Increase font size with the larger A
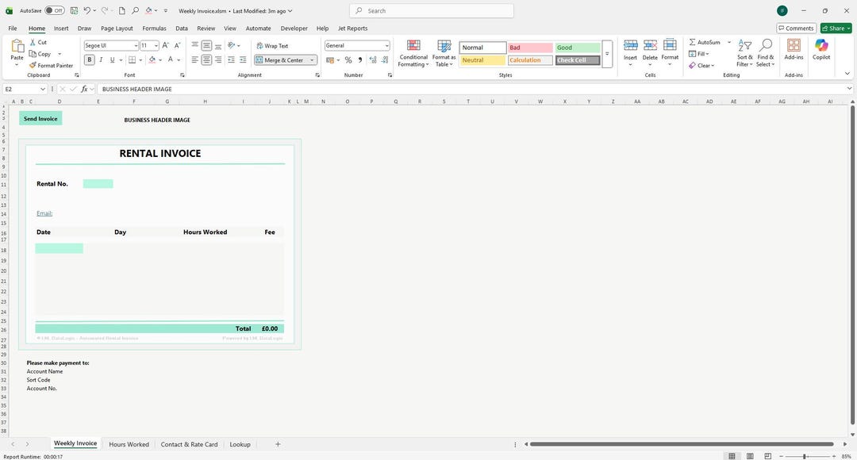857x460 pixels. tap(166, 45)
